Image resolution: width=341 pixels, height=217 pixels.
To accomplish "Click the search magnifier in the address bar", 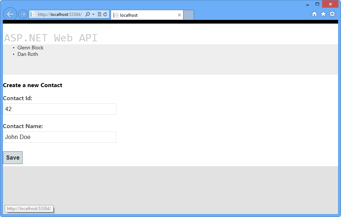I will (x=88, y=14).
